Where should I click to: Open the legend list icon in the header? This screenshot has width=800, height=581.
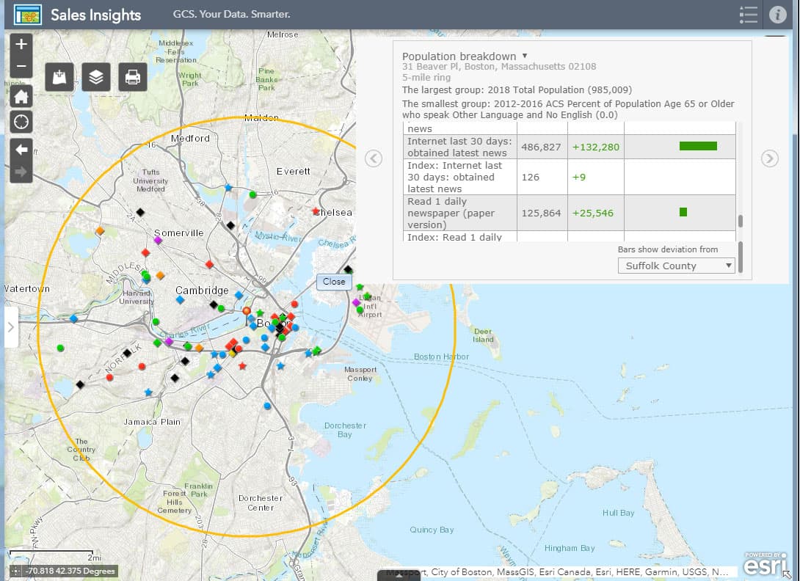tap(748, 15)
